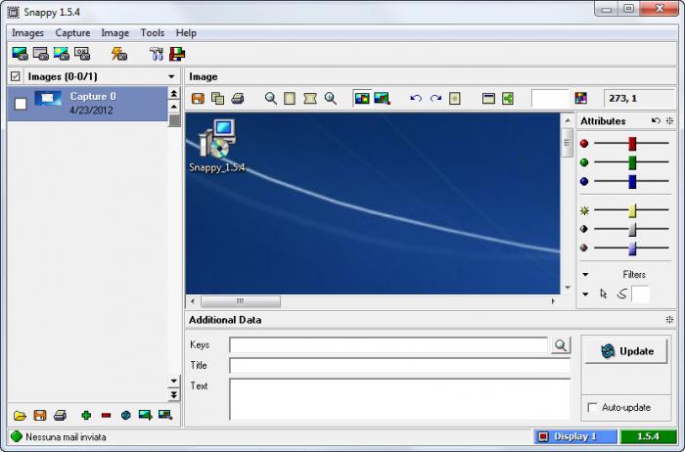685x452 pixels.
Task: Enable the Auto-update checkbox
Action: click(x=592, y=407)
